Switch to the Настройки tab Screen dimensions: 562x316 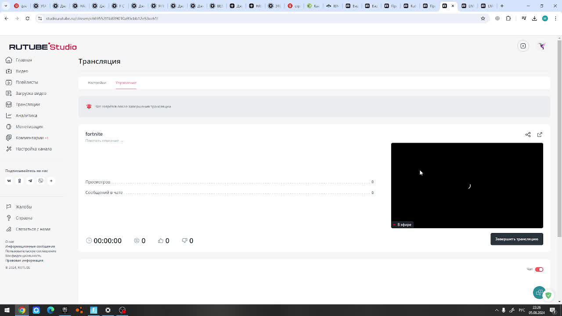pos(97,83)
